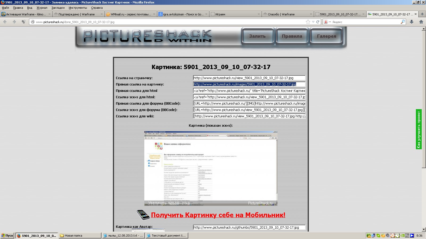
Task: Select the 'Ссылка-эскиз для wiki' field
Action: pos(249,116)
